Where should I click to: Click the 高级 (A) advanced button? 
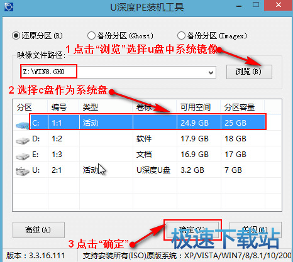pos(38,230)
